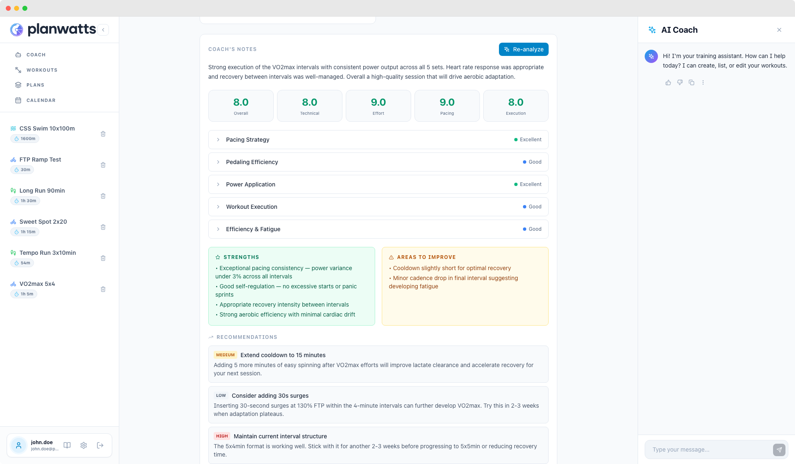Click the Execution 8.0 score card
This screenshot has height=464, width=795.
point(516,106)
